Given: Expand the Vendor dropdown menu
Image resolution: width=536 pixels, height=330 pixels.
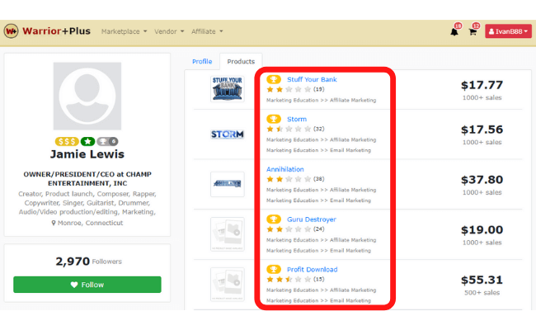Looking at the screenshot, I should 169,31.
